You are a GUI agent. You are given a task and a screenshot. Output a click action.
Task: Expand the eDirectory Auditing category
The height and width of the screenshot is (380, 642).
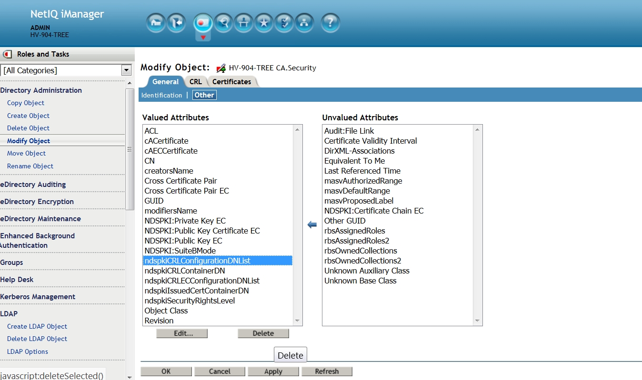[33, 185]
